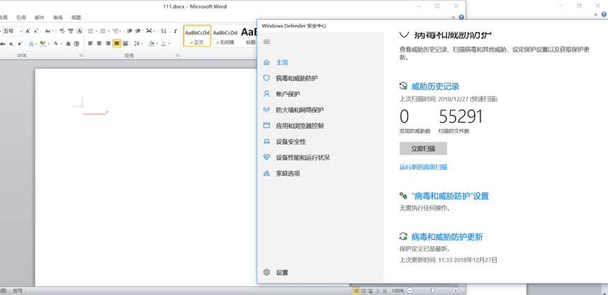The height and width of the screenshot is (295, 608).
Task: Toggle the highlighted Justify alignment button
Action: tap(117, 43)
